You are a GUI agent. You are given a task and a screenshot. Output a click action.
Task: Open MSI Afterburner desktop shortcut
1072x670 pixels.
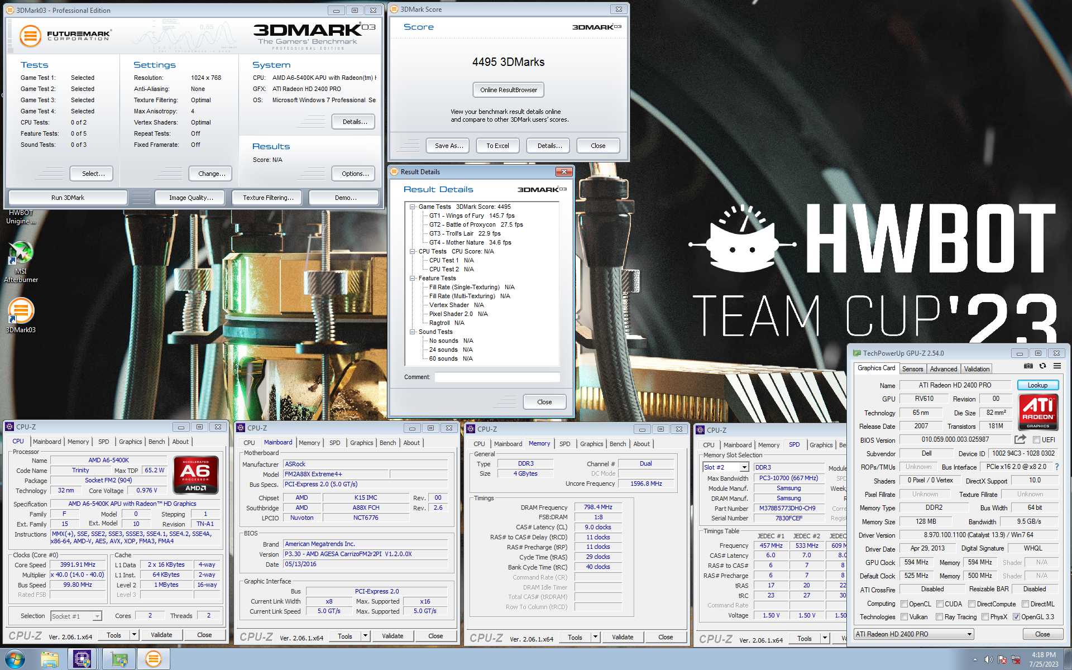tap(21, 261)
